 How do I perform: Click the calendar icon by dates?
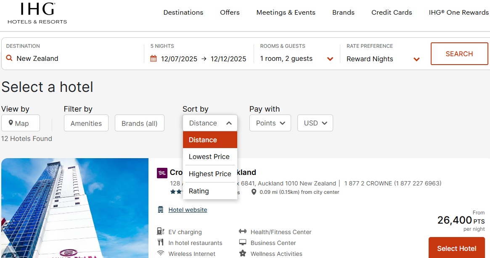[x=154, y=59]
